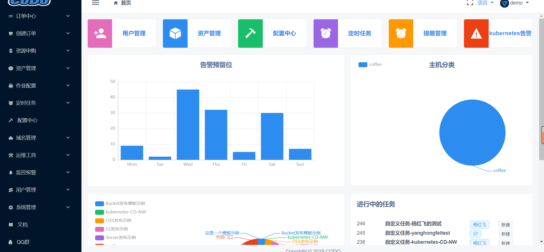Open the demo account dropdown arrow

point(527,3)
